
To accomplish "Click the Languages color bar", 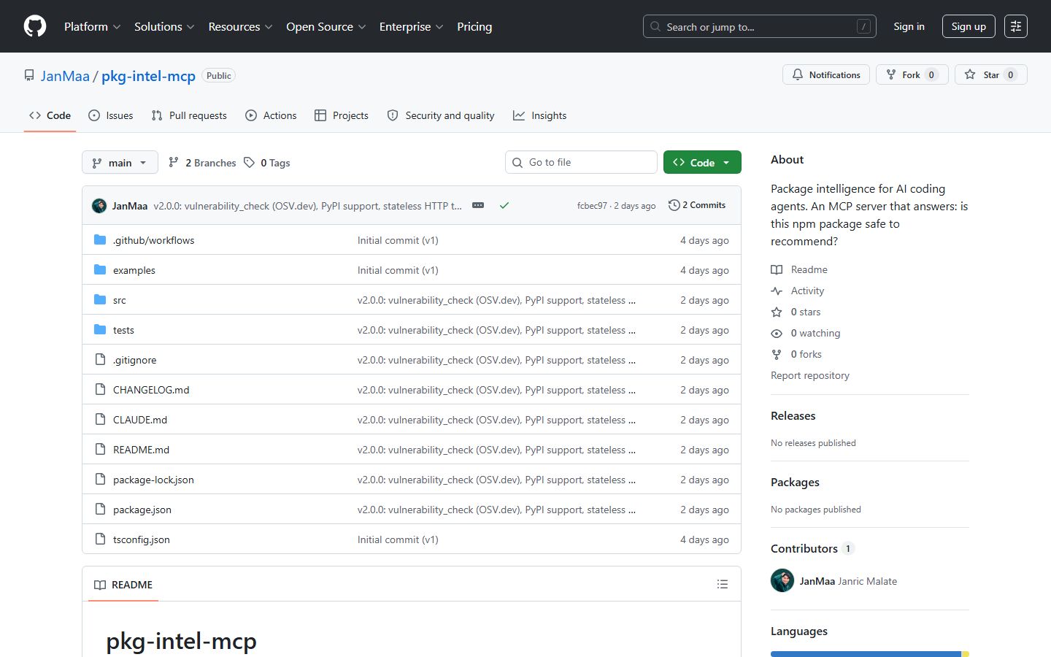I will [870, 654].
